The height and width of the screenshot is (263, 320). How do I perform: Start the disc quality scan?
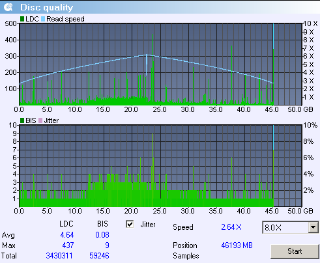tap(295, 251)
